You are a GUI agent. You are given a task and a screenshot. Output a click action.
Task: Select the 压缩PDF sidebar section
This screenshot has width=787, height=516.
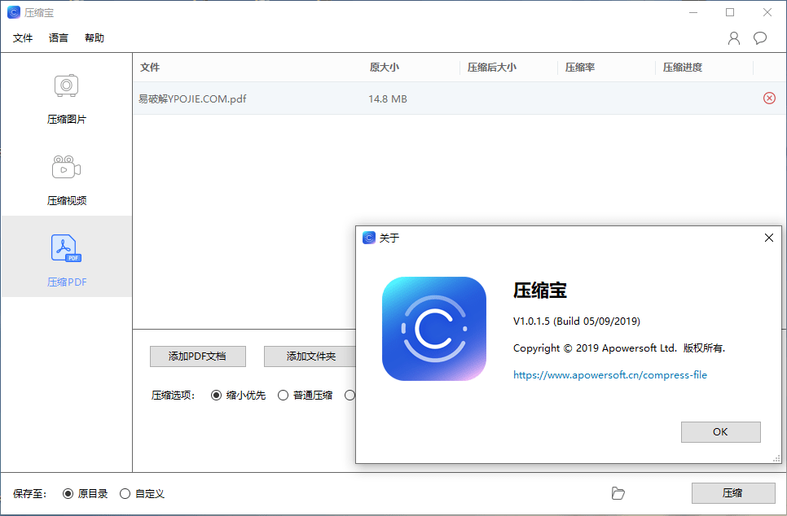66,256
